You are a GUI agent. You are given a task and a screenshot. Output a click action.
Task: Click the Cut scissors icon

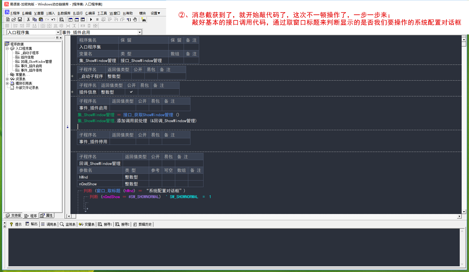(x=28, y=20)
